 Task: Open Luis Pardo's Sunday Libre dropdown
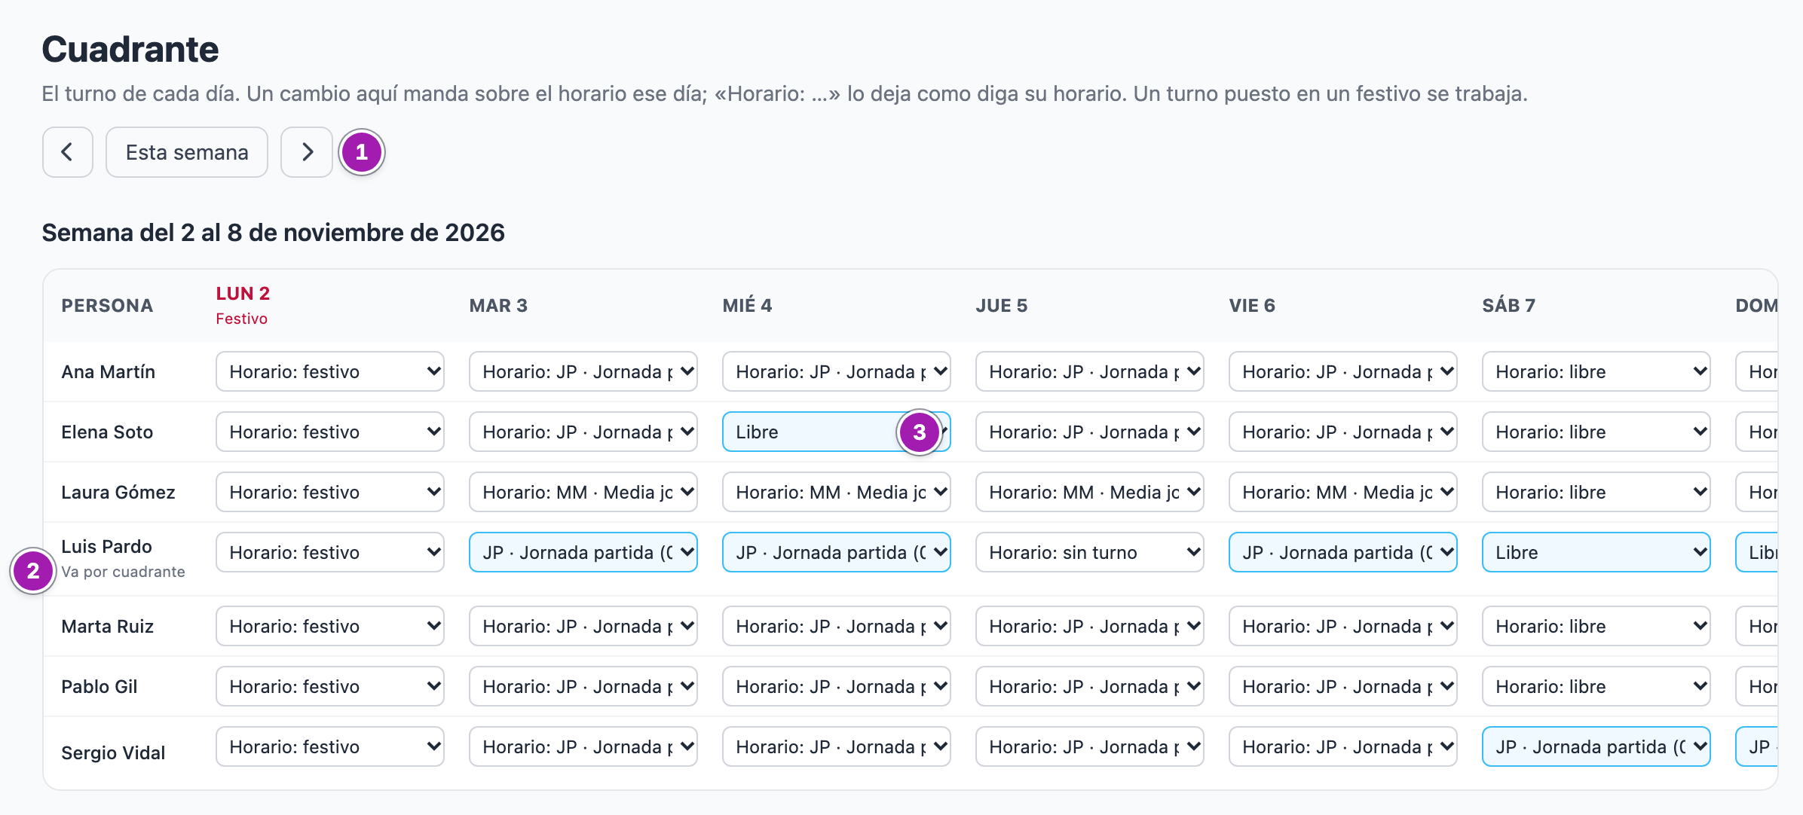(x=1757, y=552)
